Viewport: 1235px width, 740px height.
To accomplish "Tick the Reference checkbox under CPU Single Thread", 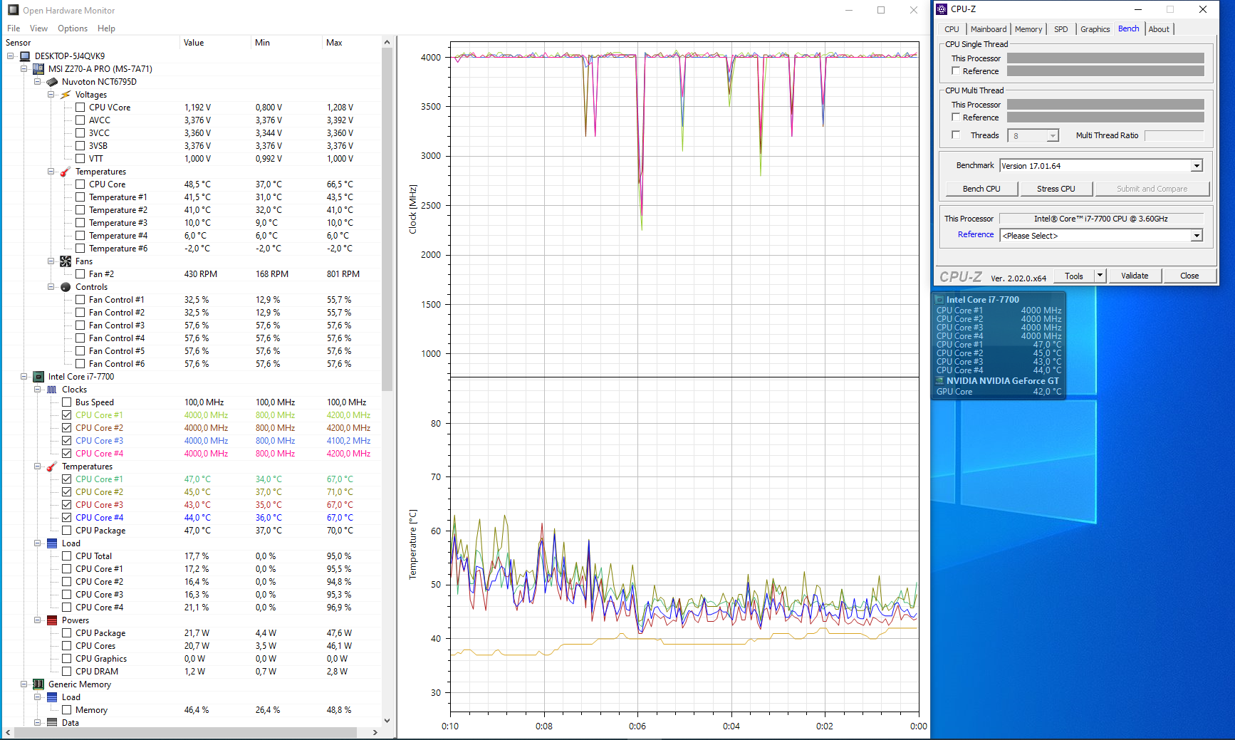I will 956,71.
